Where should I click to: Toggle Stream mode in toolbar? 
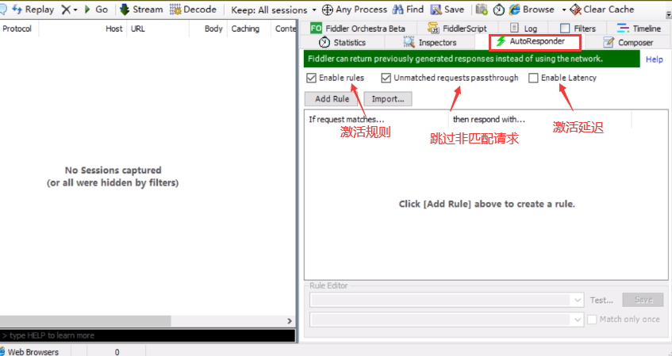click(x=141, y=10)
